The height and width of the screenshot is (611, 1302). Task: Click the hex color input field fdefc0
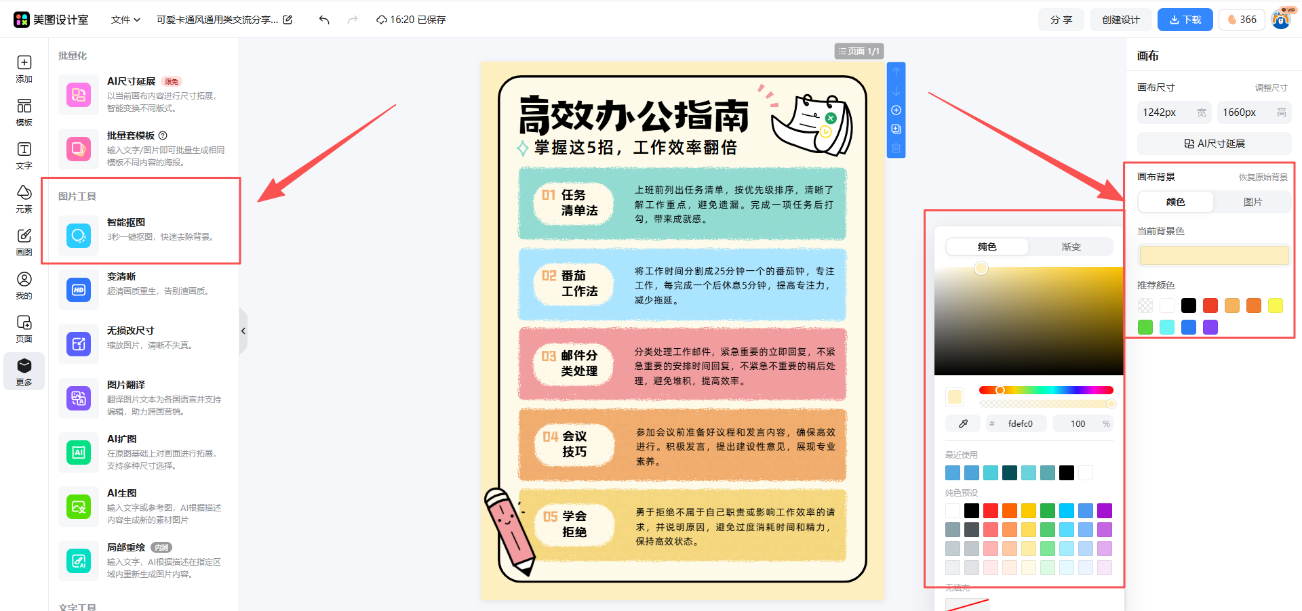(x=1020, y=424)
